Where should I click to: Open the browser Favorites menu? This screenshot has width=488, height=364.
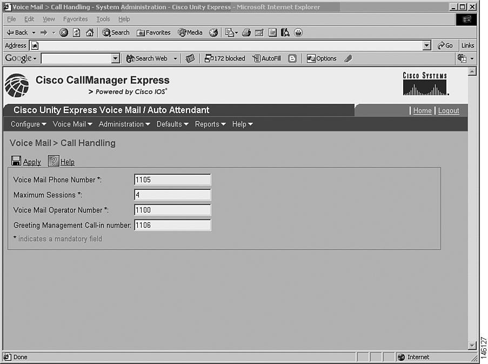[76, 19]
